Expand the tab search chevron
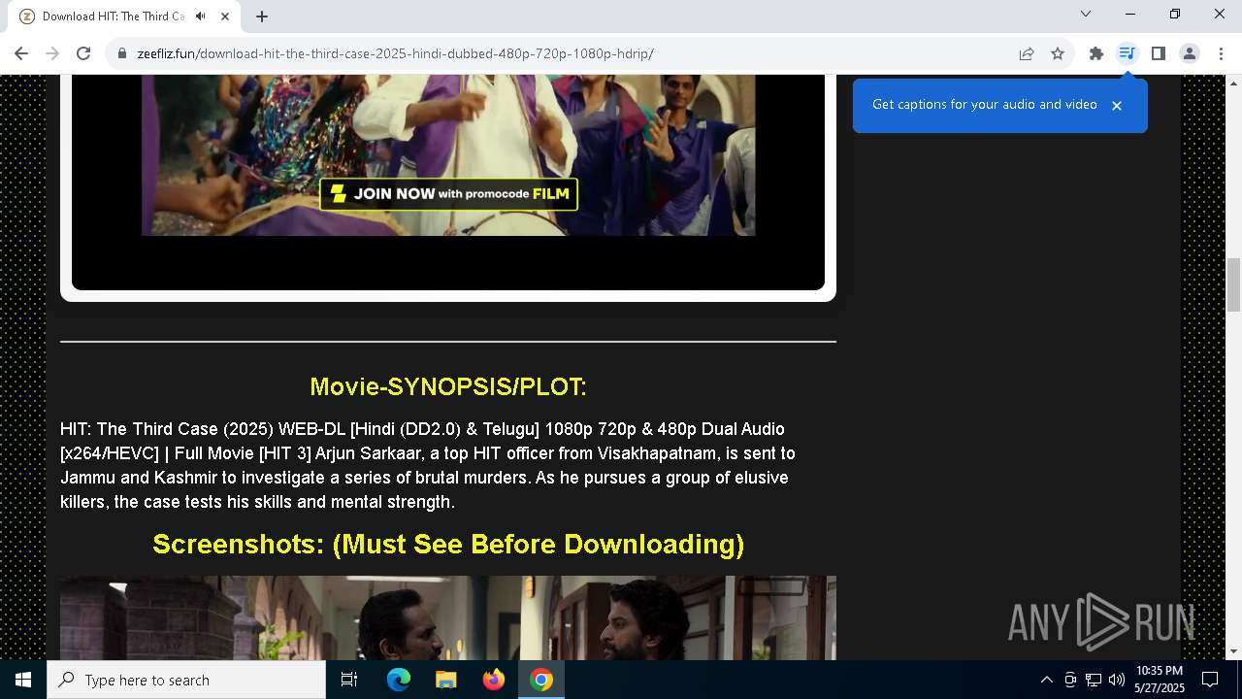 (1086, 14)
